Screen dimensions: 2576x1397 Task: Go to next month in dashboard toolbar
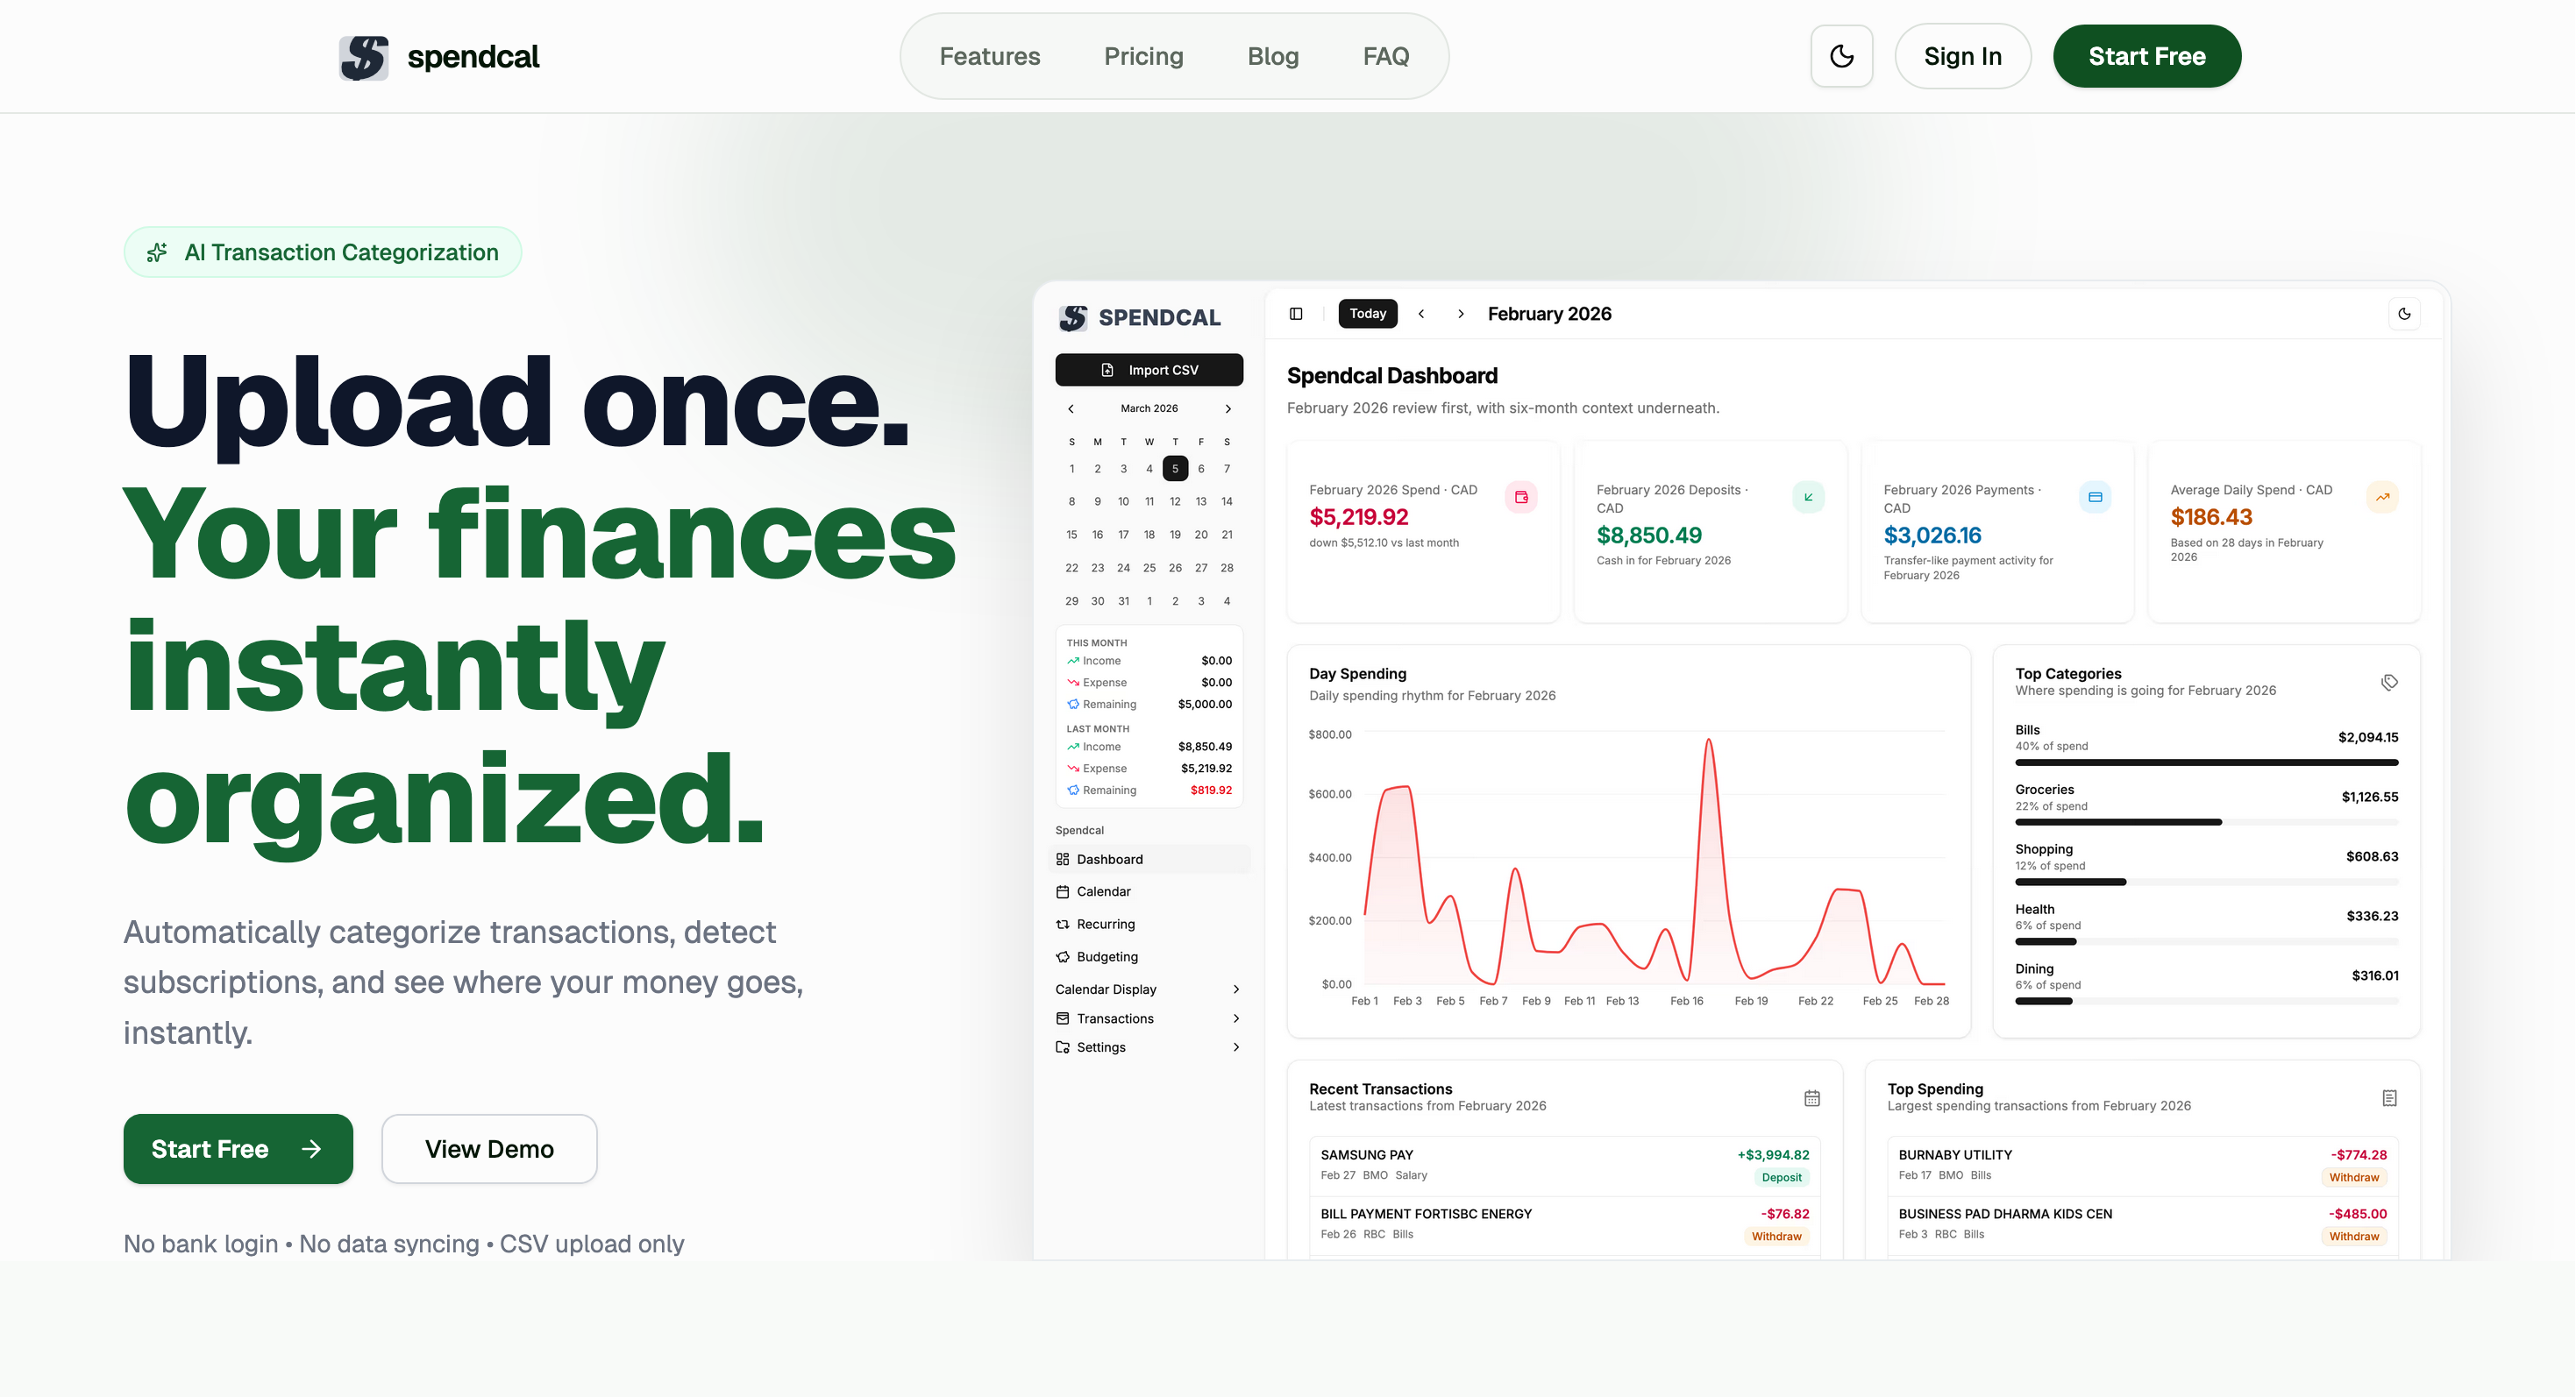(1460, 314)
